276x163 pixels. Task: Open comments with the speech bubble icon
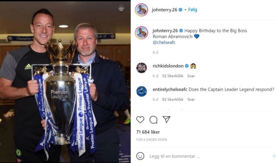click(153, 120)
